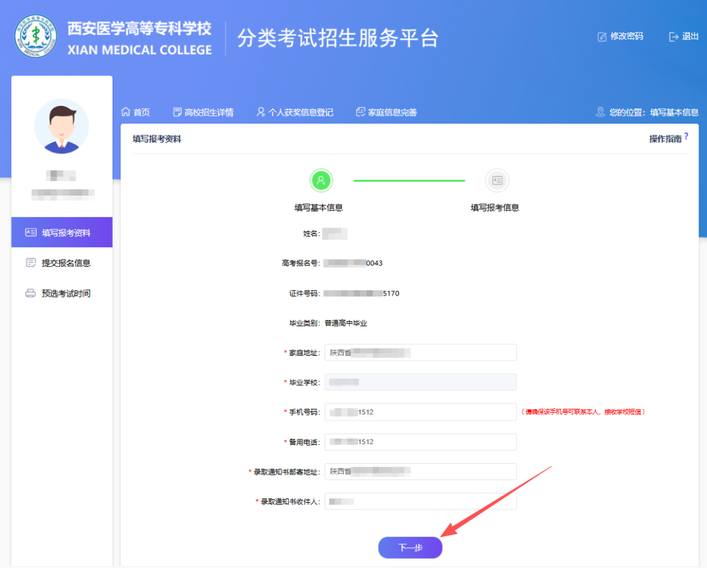This screenshot has width=707, height=571.
Task: Select 提交报名信息 in the sidebar
Action: [x=62, y=263]
